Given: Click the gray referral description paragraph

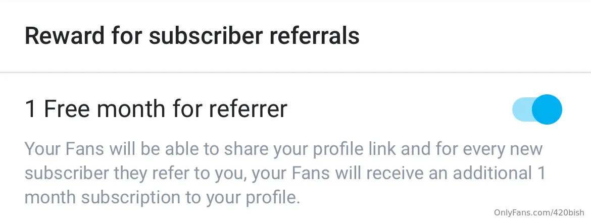Looking at the screenshot, I should point(283,173).
